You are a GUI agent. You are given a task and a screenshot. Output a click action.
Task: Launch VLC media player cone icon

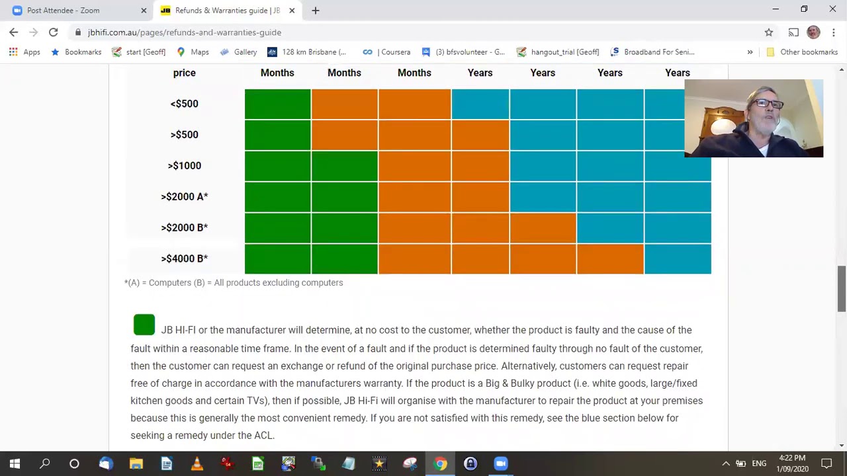(x=197, y=463)
